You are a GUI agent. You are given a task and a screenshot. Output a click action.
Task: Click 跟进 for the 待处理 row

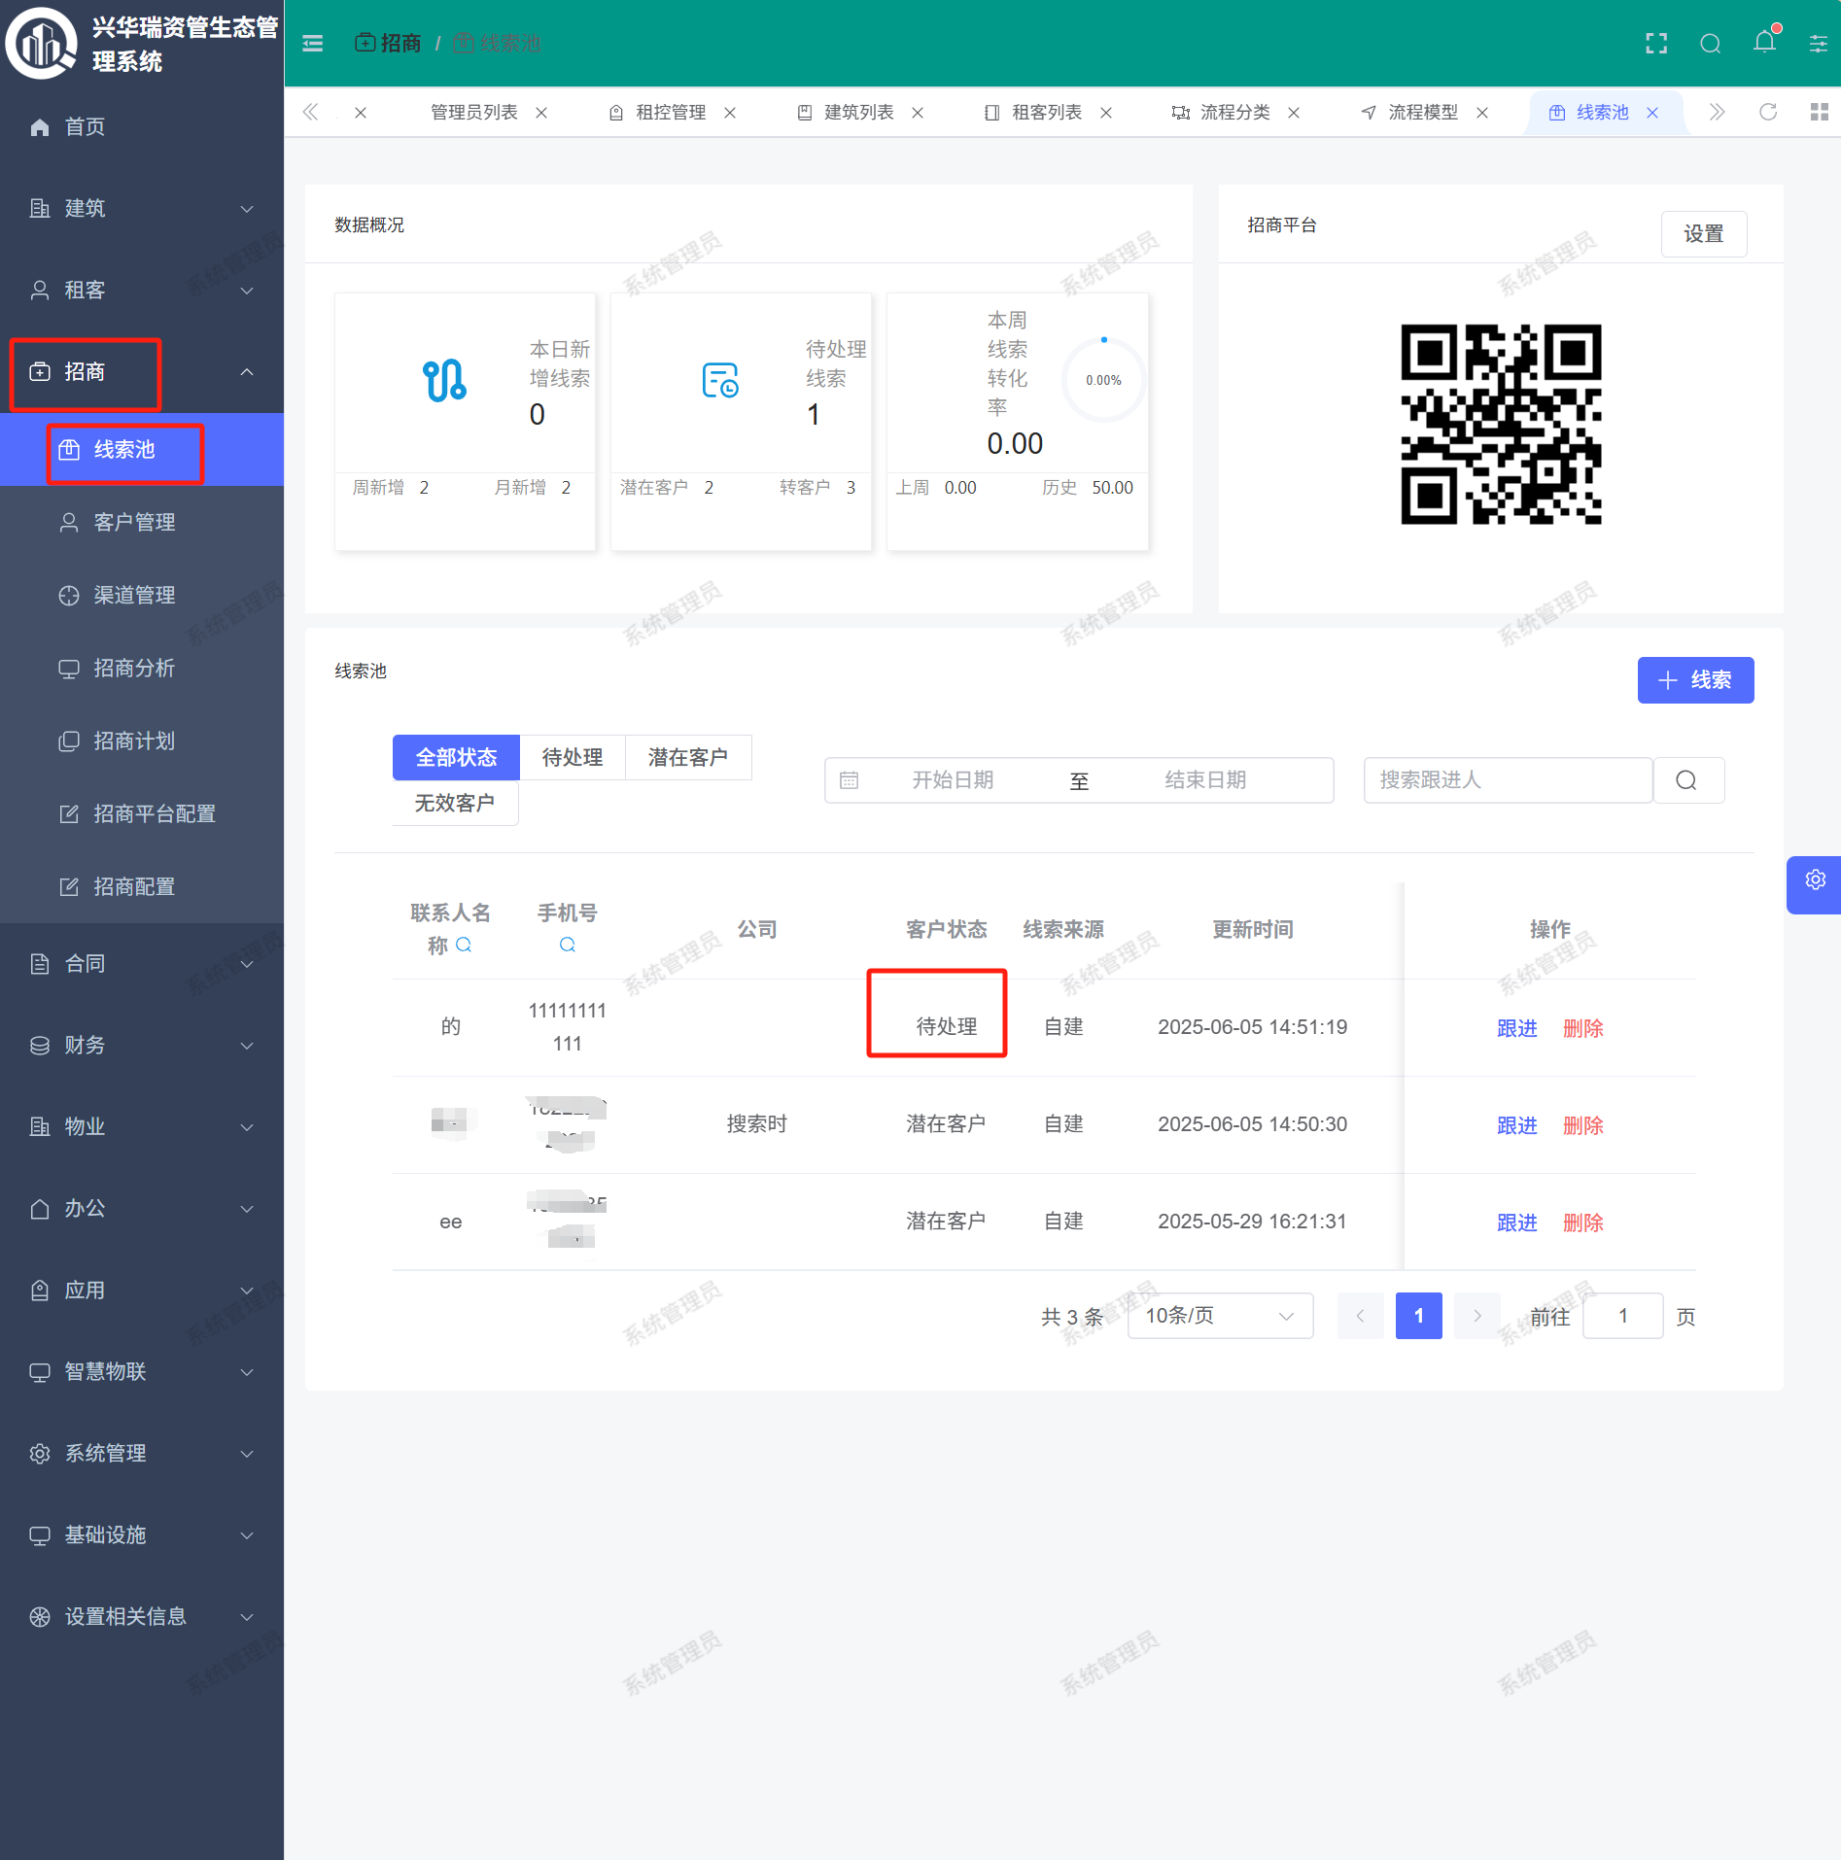point(1516,1028)
